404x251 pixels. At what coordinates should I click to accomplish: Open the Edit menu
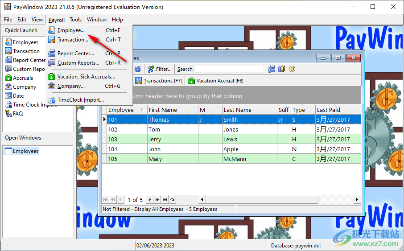[22, 20]
